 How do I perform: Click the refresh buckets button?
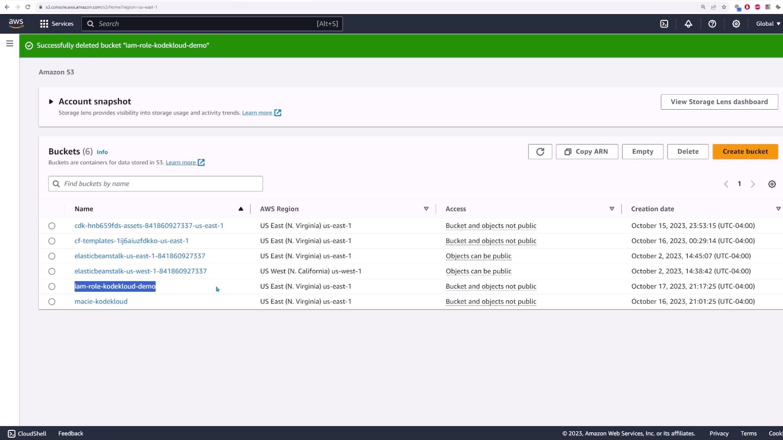click(x=540, y=152)
